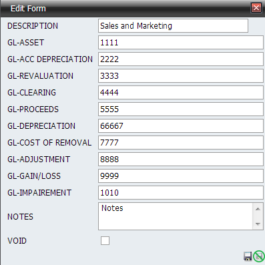Click the Notes scrollbar up arrow

coord(258,209)
